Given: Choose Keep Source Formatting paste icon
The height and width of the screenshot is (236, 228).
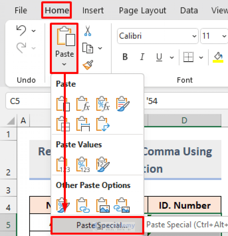Looking at the screenshot, I should tap(123, 104).
